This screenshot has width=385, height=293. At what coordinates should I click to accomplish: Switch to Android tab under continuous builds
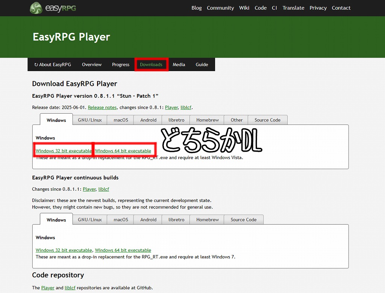click(x=148, y=220)
